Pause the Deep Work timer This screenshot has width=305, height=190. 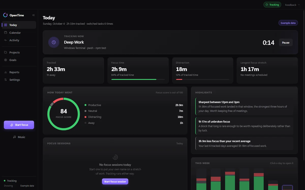[286, 43]
